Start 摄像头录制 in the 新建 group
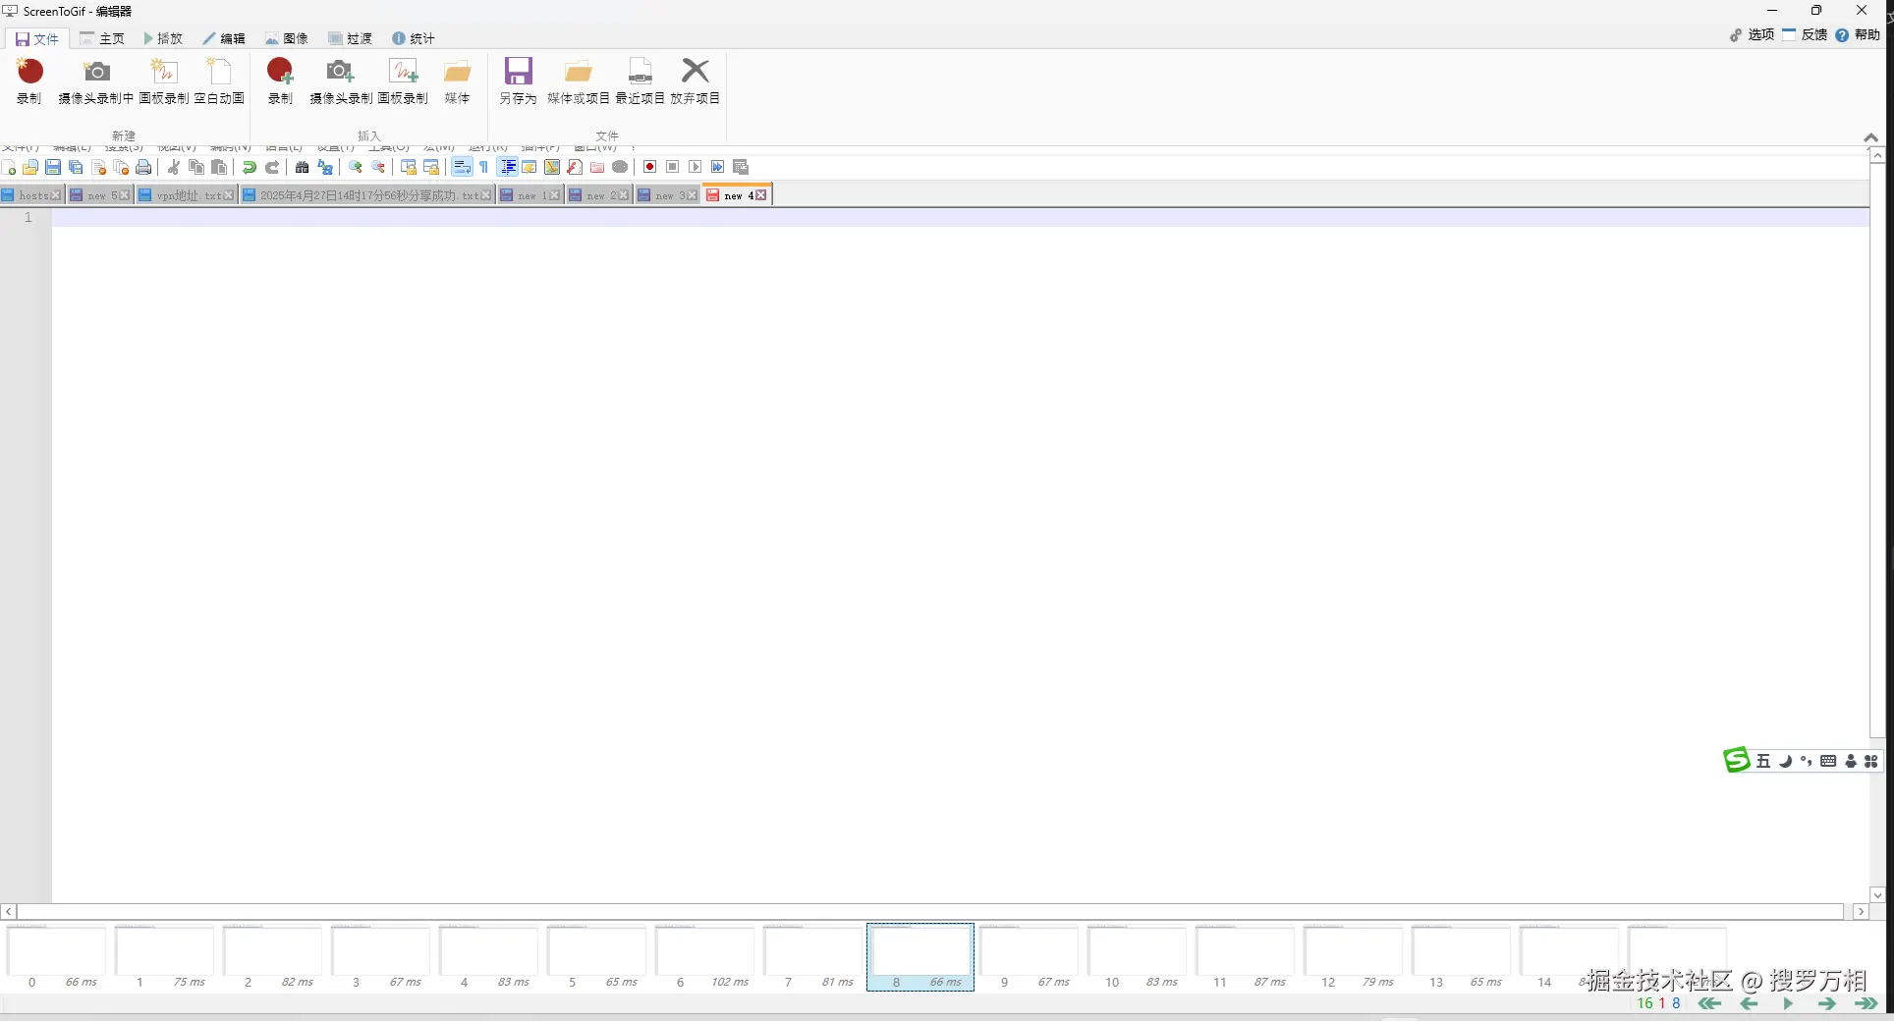The width and height of the screenshot is (1894, 1021). (x=96, y=81)
